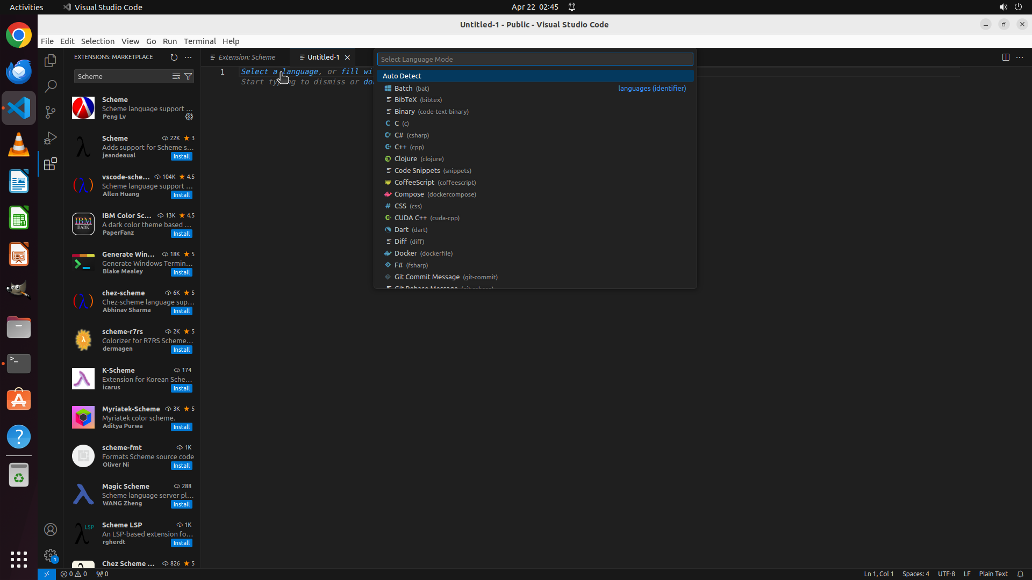Change indentation via Spaces: 4 indicator
This screenshot has height=580, width=1032.
(x=915, y=574)
